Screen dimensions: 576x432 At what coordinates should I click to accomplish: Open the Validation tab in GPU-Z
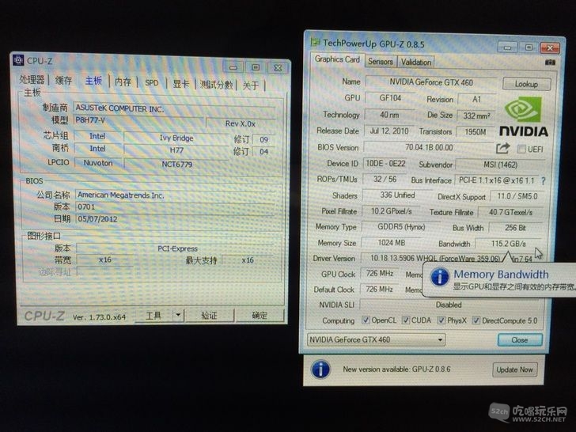pos(416,62)
